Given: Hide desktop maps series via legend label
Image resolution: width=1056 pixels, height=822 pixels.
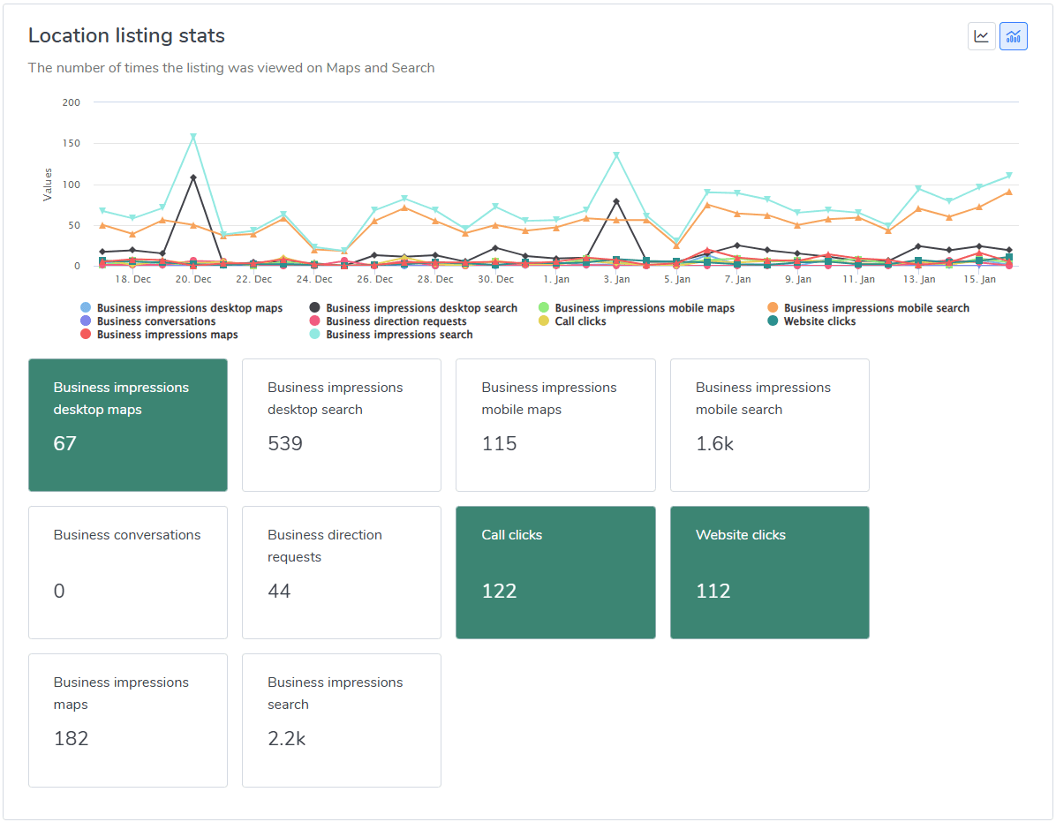Looking at the screenshot, I should tap(190, 307).
